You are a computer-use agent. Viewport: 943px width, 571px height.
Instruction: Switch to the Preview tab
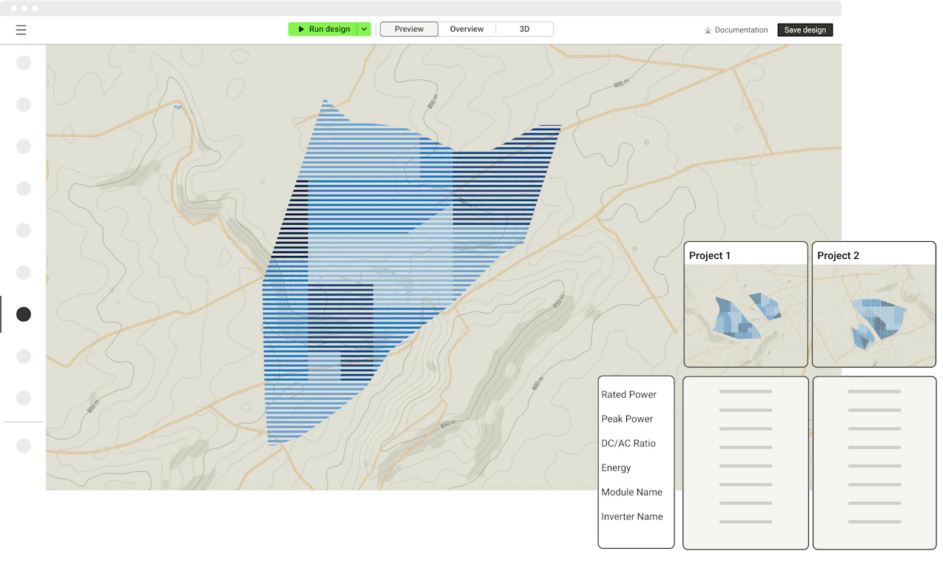click(x=409, y=30)
